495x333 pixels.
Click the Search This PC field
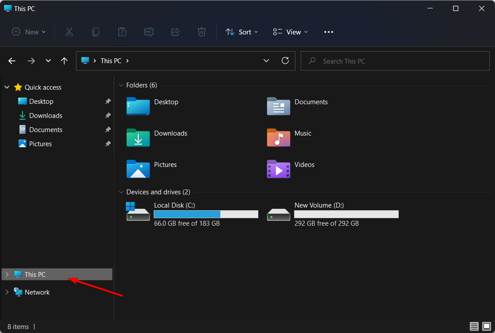[395, 61]
